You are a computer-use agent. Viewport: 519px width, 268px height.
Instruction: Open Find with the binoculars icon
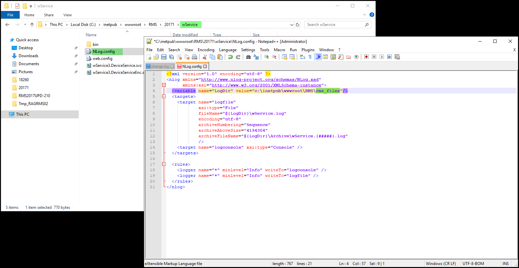(x=248, y=57)
